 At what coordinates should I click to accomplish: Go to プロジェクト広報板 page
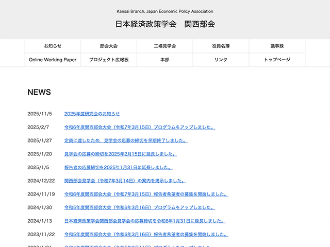(x=109, y=60)
